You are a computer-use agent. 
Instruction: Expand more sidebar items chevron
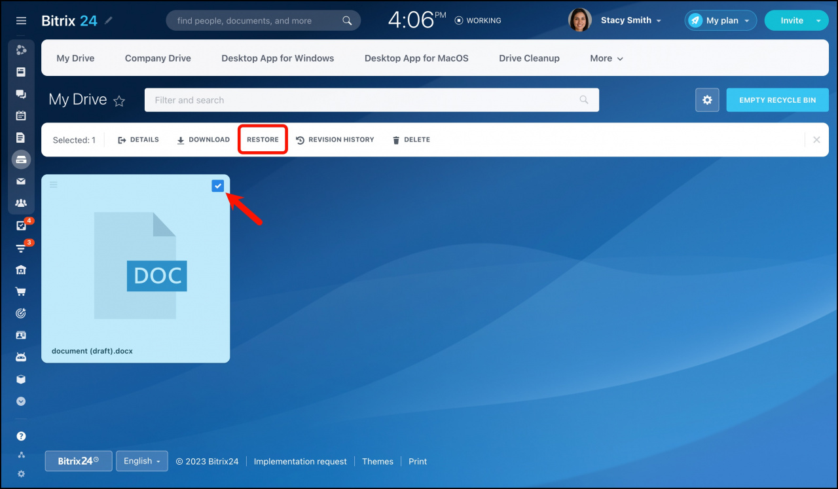[21, 401]
